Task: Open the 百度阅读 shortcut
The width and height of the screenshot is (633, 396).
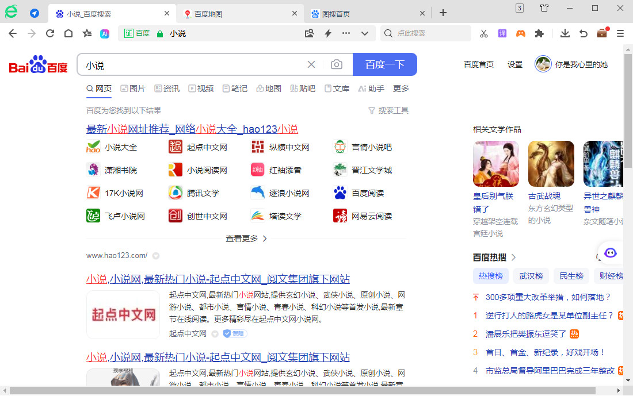Action: coord(359,193)
